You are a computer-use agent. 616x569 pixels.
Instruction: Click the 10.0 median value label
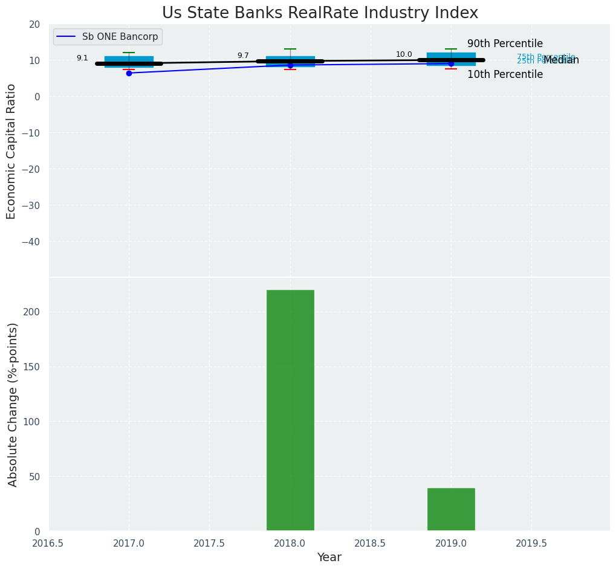point(404,54)
